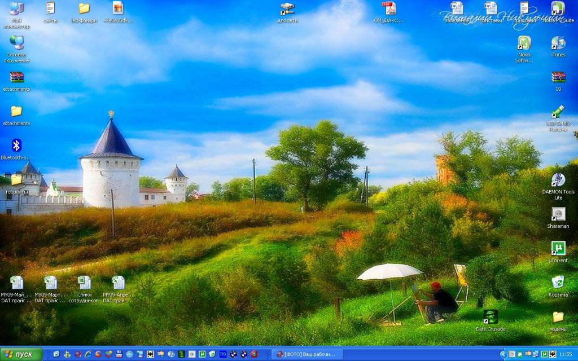Expand hidden system tray icons arrow
The image size is (578, 361).
pyautogui.click(x=503, y=354)
